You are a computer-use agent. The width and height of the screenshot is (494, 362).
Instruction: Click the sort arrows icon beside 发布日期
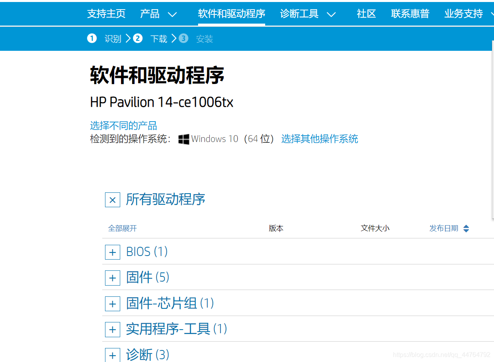[x=466, y=228]
